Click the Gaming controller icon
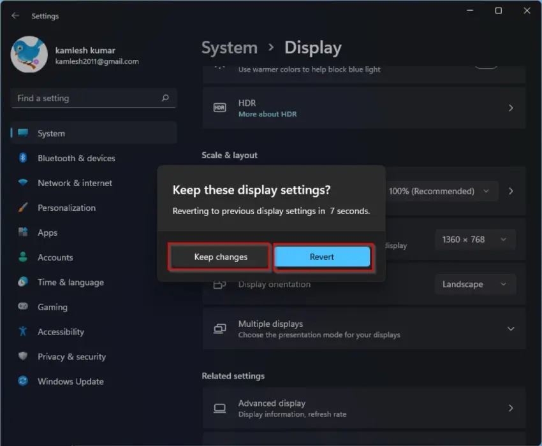The width and height of the screenshot is (542, 446). [x=23, y=307]
